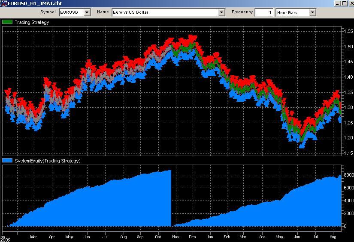Click the chart window icon in title bar
This screenshot has width=354, height=242.
point(4,3)
